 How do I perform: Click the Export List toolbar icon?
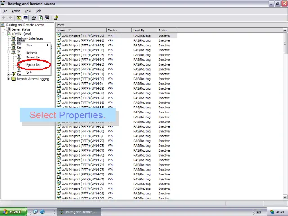(x=47, y=18)
